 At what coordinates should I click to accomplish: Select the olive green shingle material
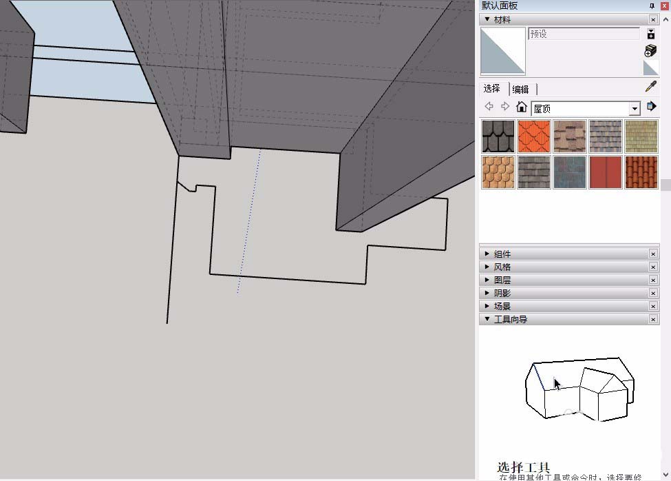(x=641, y=136)
